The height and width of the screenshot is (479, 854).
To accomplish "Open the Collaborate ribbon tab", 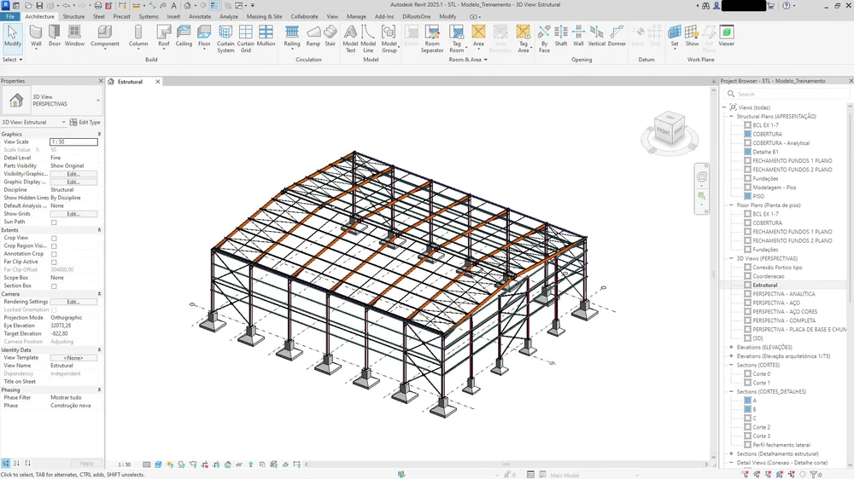I will [305, 16].
